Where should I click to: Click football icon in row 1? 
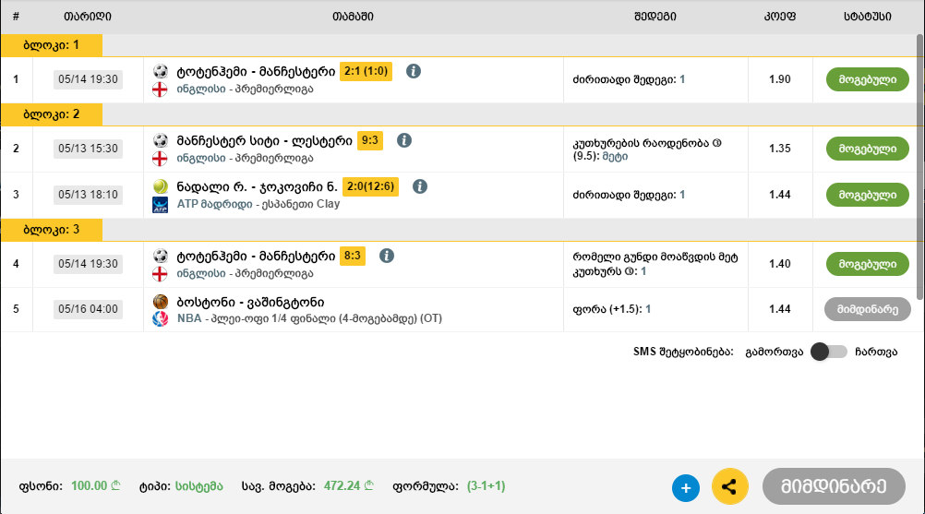tap(161, 71)
